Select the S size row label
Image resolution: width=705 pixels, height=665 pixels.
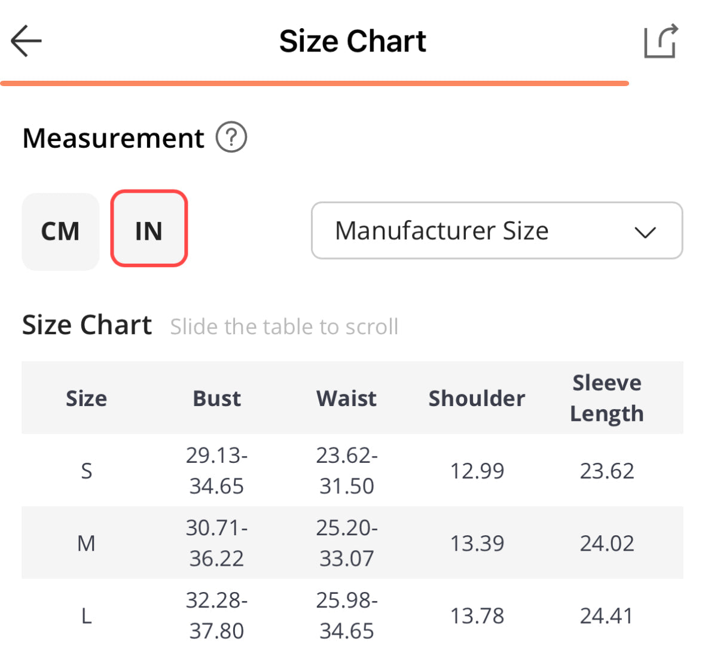[x=86, y=471]
